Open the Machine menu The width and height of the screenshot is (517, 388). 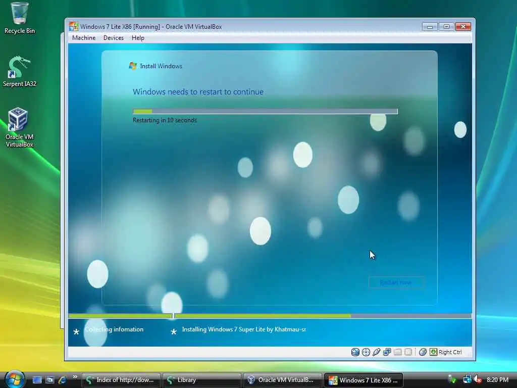click(x=84, y=38)
